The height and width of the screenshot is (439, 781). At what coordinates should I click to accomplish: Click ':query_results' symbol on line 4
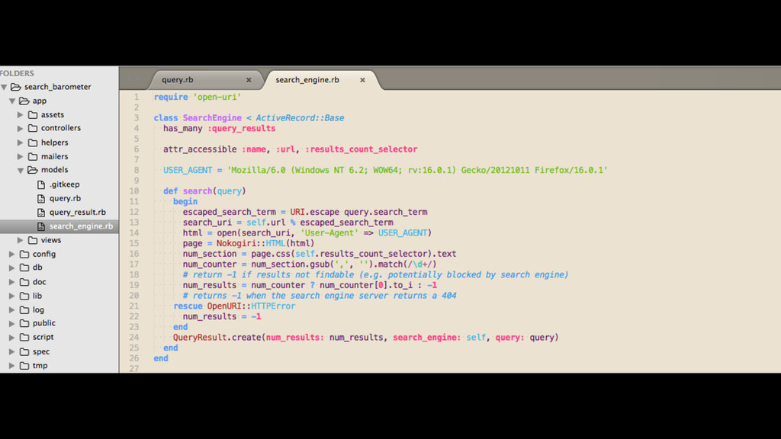click(x=242, y=128)
